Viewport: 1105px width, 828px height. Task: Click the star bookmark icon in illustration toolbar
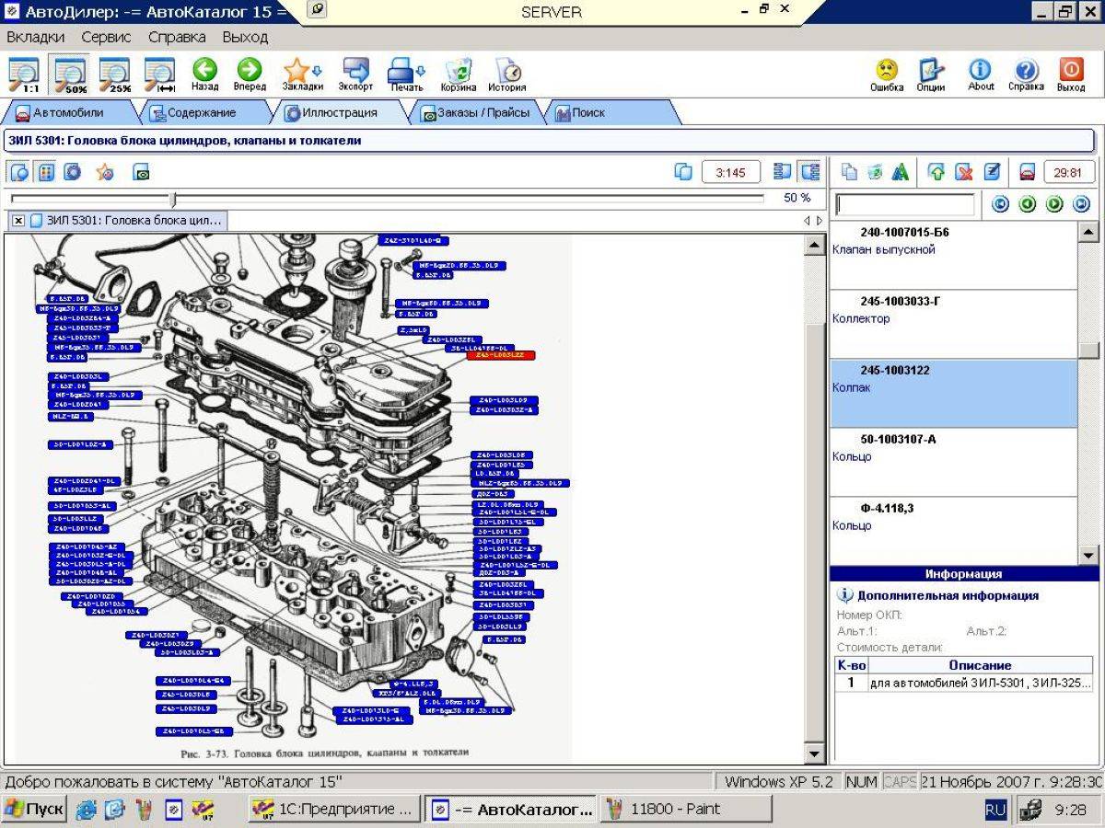coord(105,172)
